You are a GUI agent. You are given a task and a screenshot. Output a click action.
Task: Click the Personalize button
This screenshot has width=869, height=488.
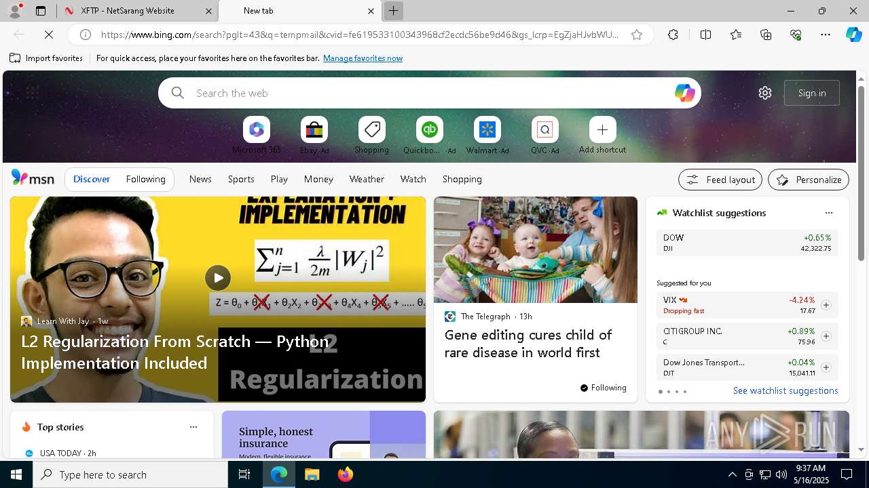809,180
